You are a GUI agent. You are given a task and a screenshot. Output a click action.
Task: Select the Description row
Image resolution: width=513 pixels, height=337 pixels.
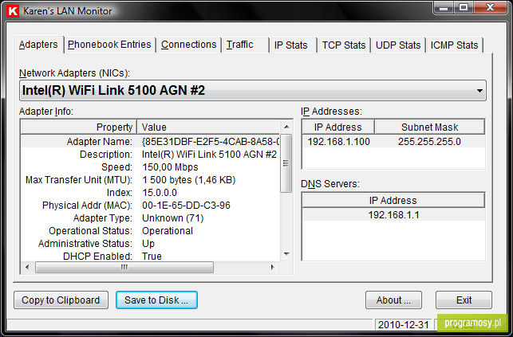coord(151,154)
